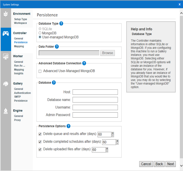
Task: Select the Controller gamepad icon
Action: point(6,33)
